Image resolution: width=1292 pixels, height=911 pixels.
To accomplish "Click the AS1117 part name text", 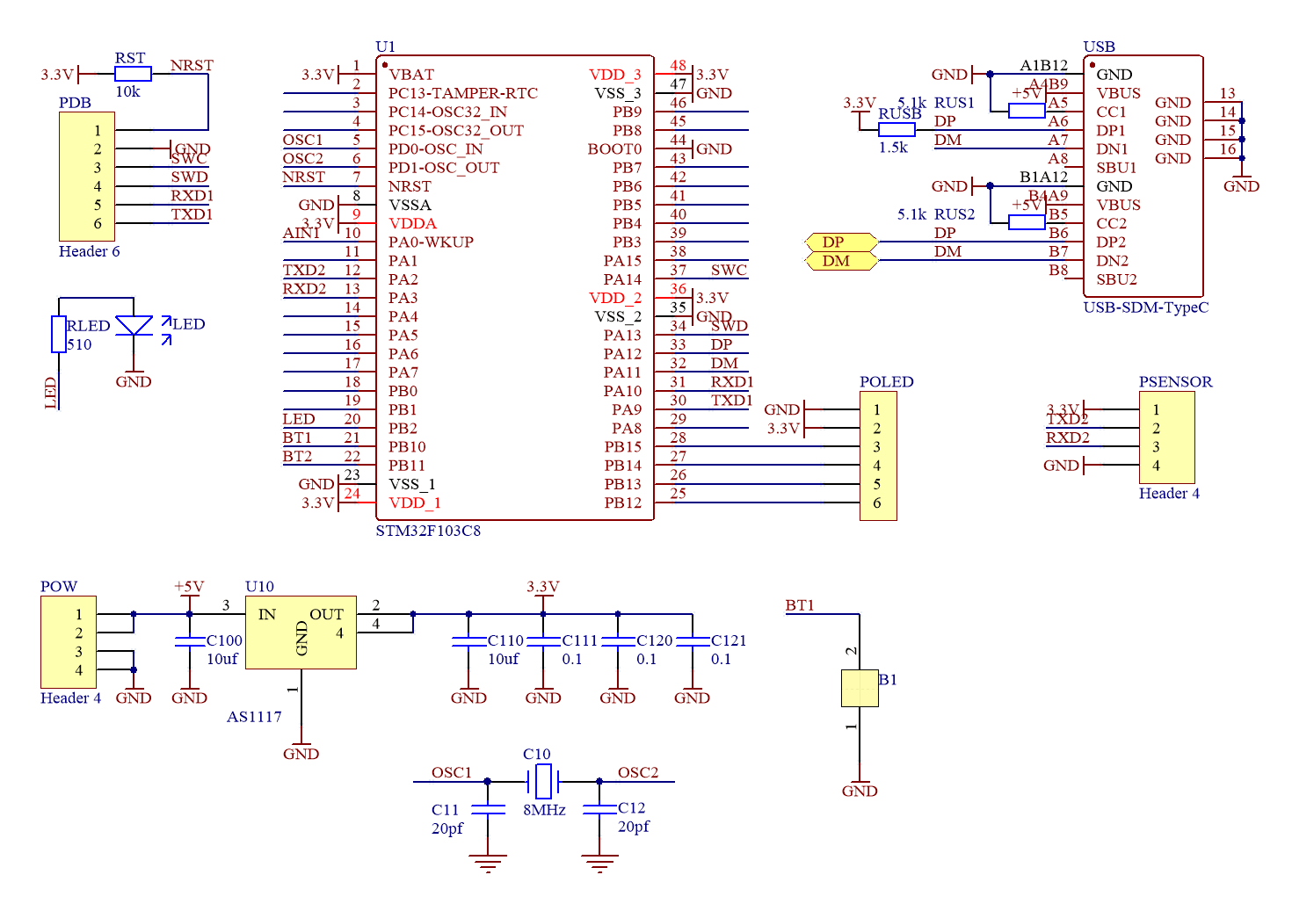I will tap(254, 717).
